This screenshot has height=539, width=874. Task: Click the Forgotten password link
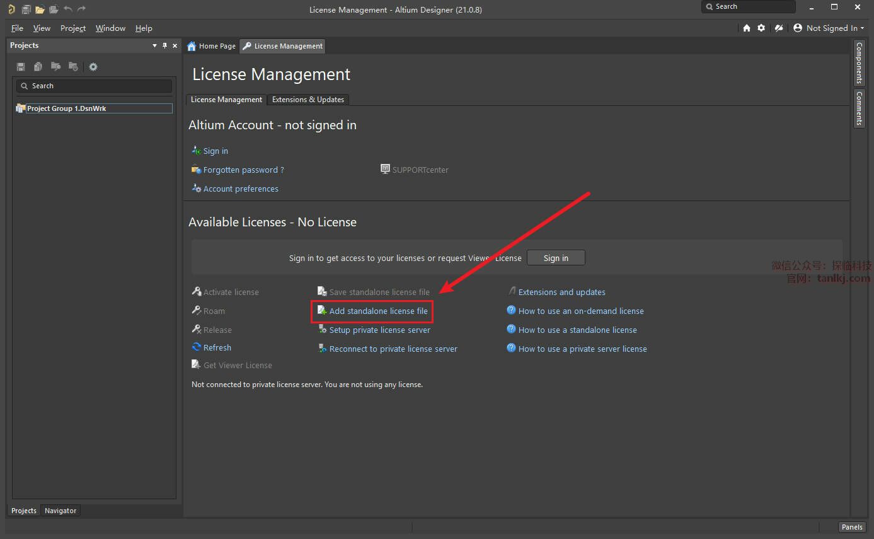(x=244, y=170)
